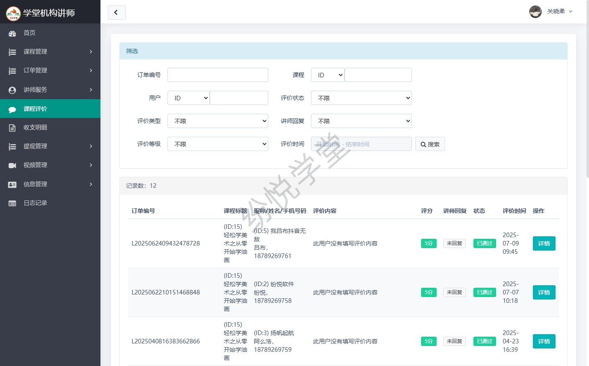The image size is (589, 366).
Task: Click the 订单编号 input field
Action: 218,75
